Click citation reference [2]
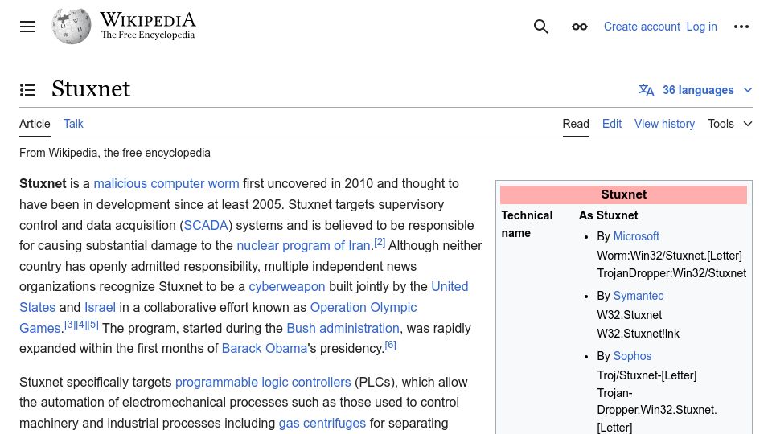 tap(379, 242)
